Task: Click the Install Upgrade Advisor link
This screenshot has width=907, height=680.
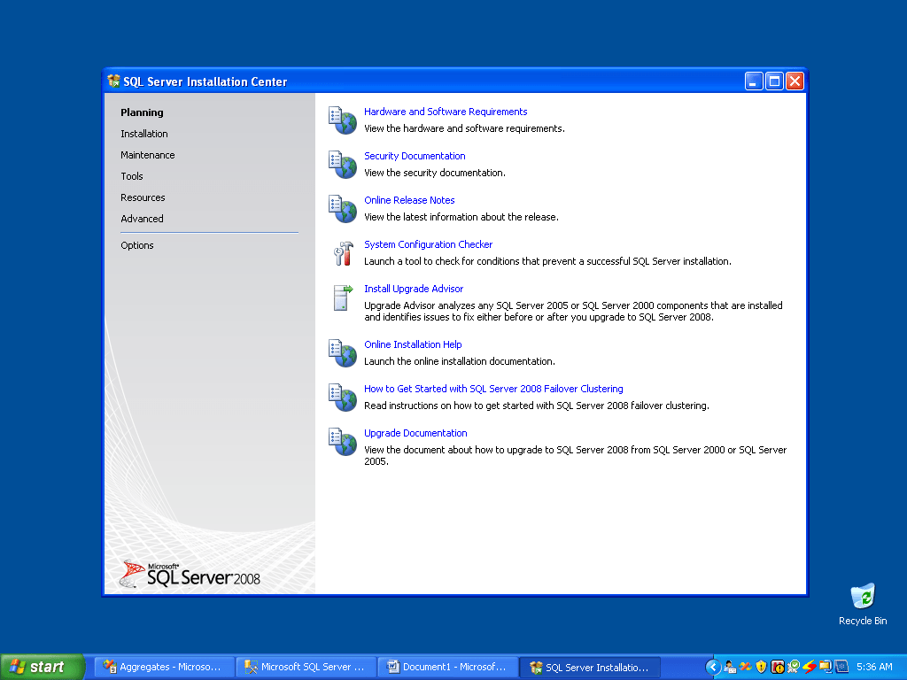Action: [414, 289]
